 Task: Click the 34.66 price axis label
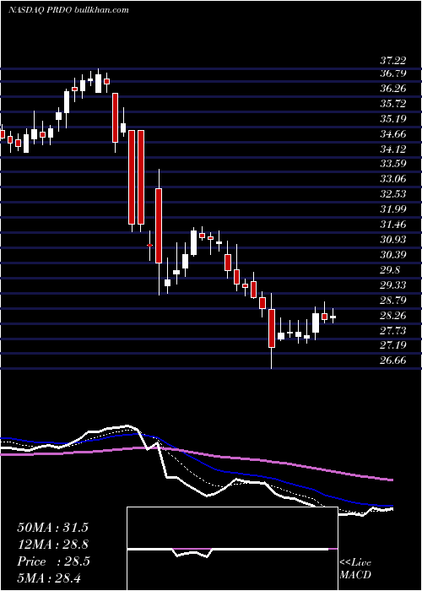pyautogui.click(x=392, y=133)
